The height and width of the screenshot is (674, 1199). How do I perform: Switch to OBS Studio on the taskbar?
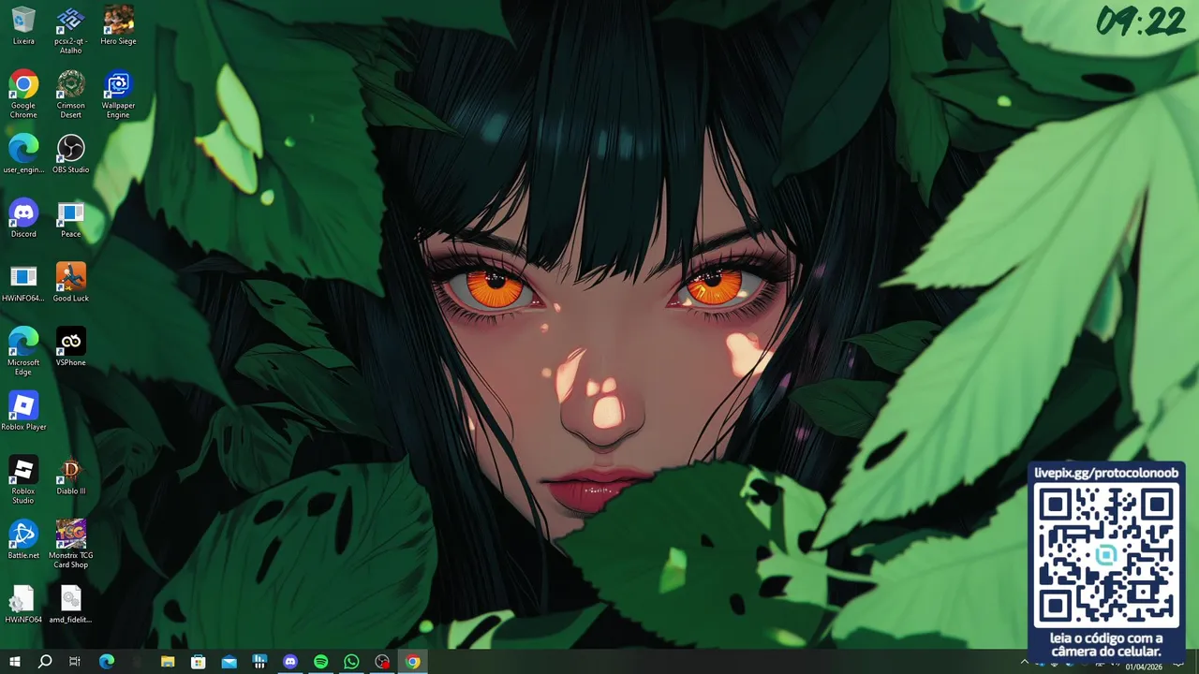(382, 662)
